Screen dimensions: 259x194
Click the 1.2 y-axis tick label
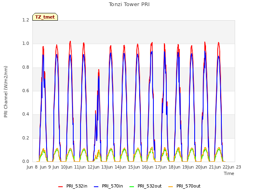click(25, 20)
